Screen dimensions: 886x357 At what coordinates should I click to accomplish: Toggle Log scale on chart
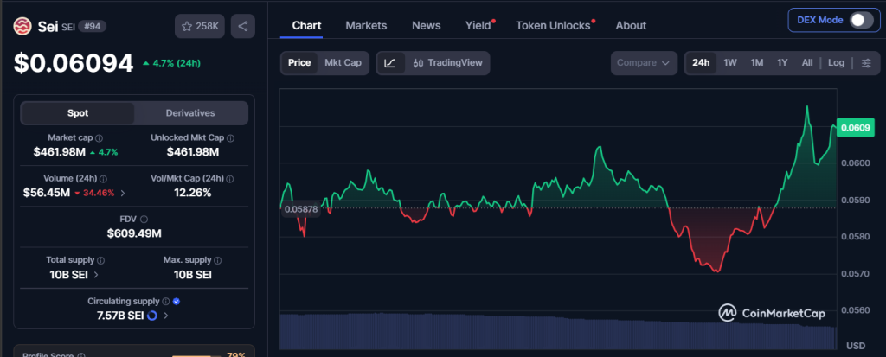pyautogui.click(x=837, y=63)
